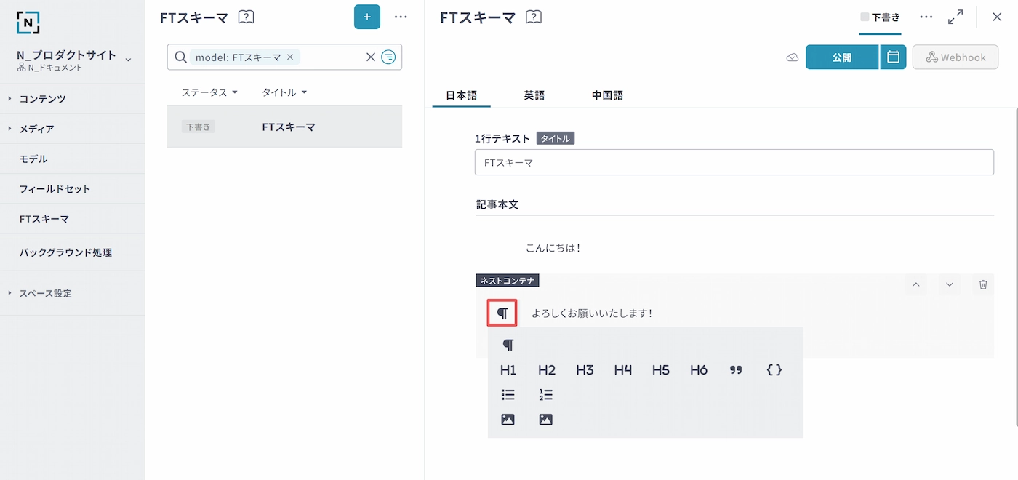Open the publish schedule calendar icon
Image resolution: width=1018 pixels, height=480 pixels.
(x=893, y=57)
